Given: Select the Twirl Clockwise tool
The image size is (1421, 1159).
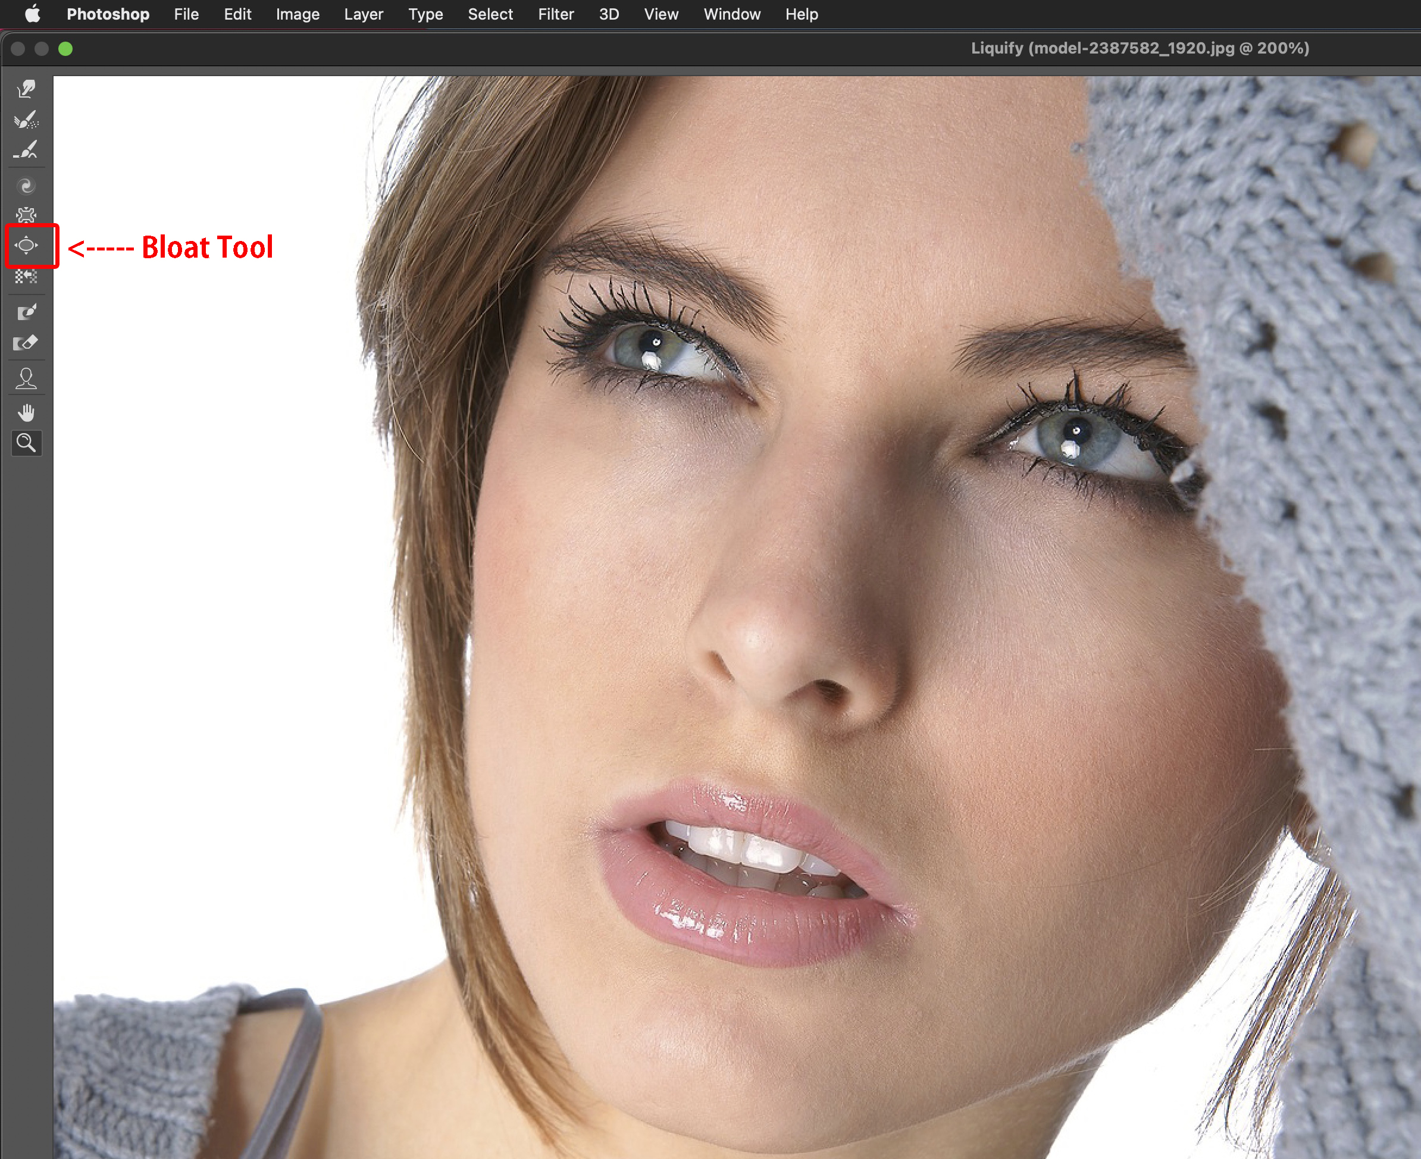Looking at the screenshot, I should (x=26, y=186).
